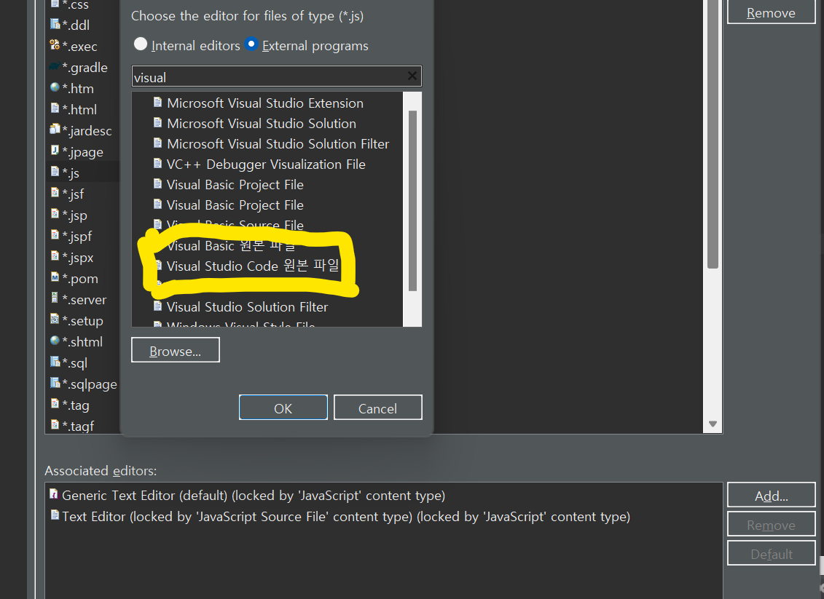The image size is (824, 599).
Task: Click the *.setup icon
Action: click(x=55, y=319)
